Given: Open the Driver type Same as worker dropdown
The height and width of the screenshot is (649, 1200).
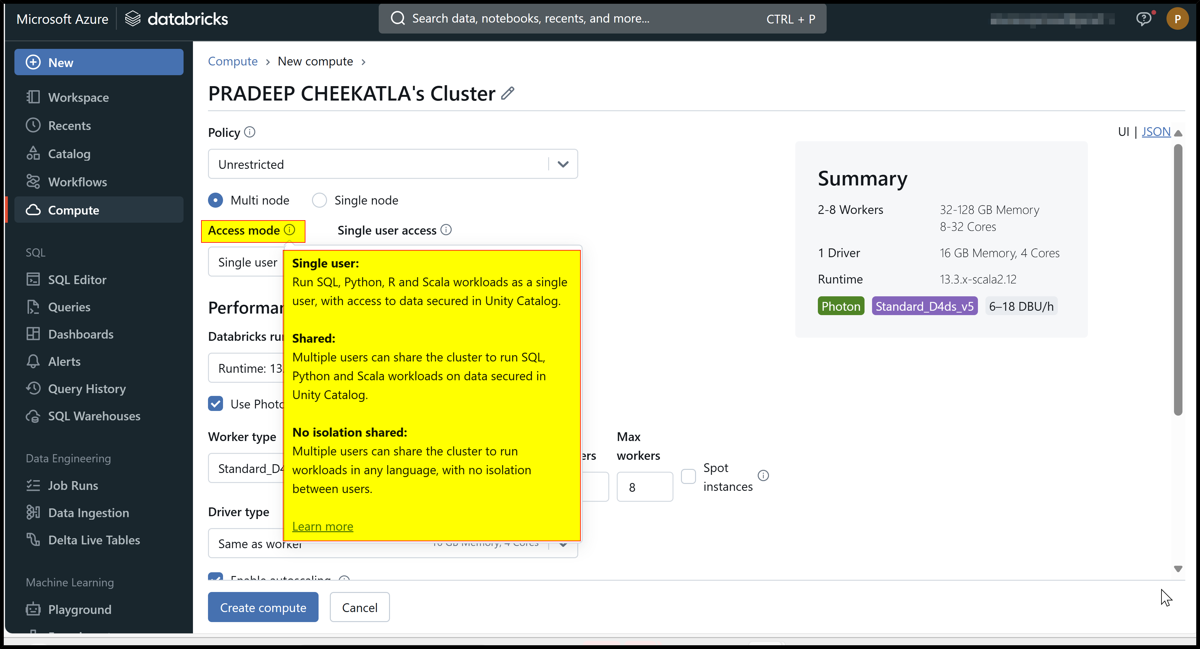Looking at the screenshot, I should (x=393, y=543).
